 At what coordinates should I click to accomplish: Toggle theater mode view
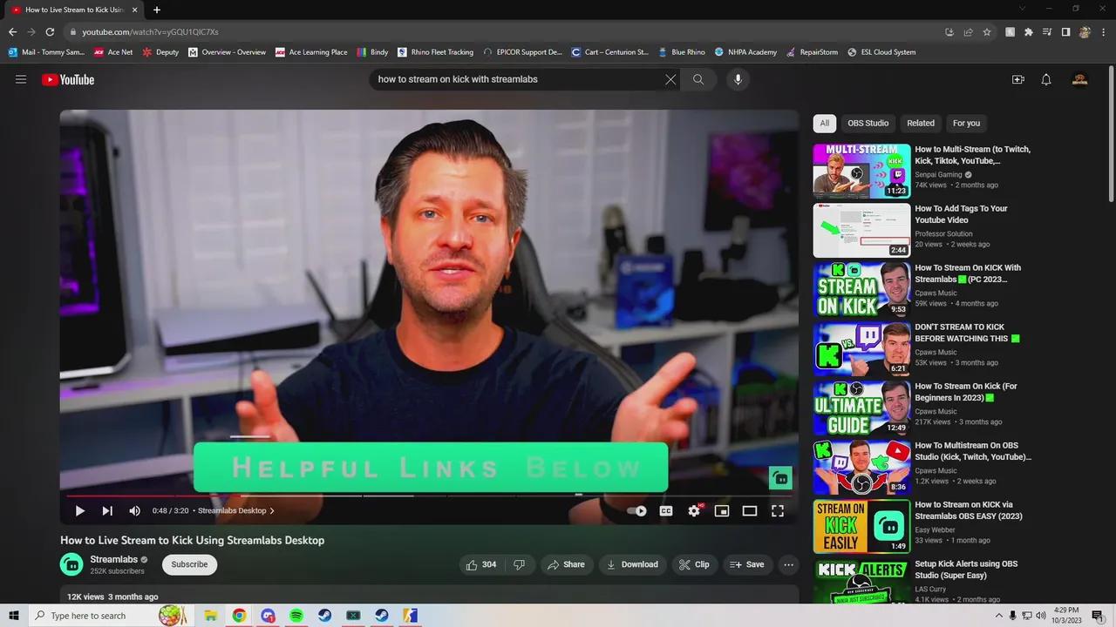(750, 511)
